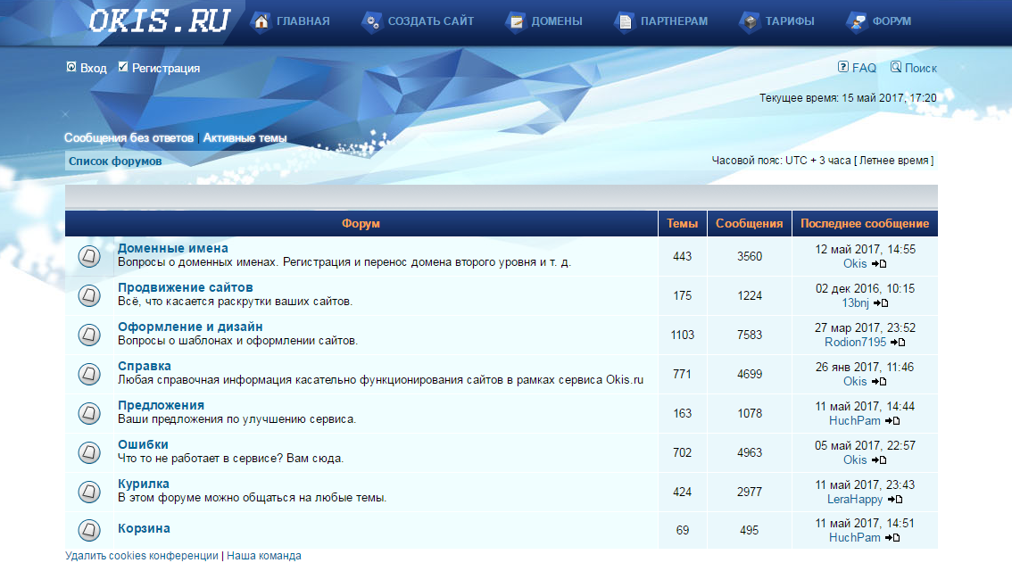The width and height of the screenshot is (1012, 563).
Task: Open the FAQ link
Action: point(864,69)
